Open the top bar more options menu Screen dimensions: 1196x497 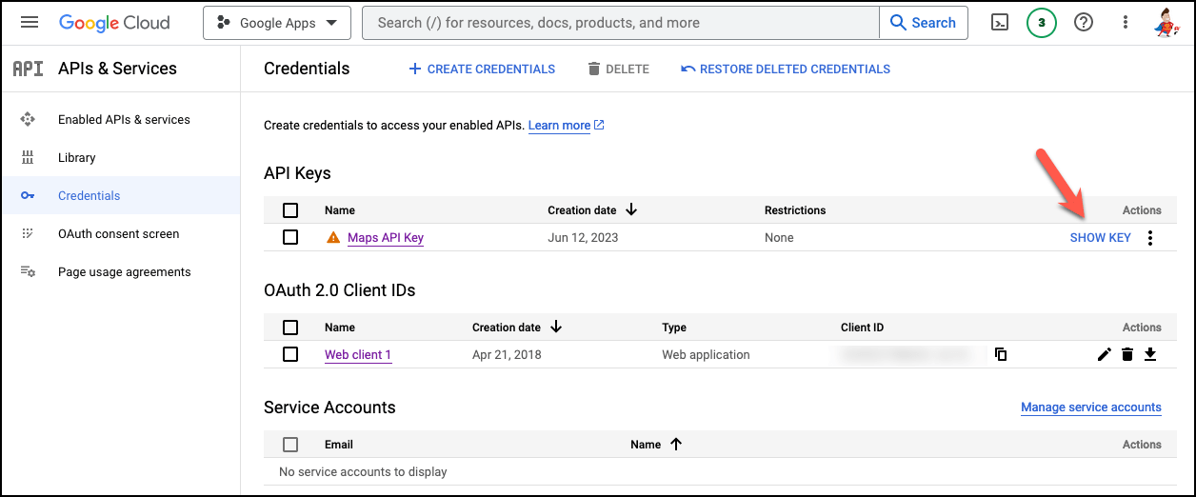(1126, 22)
